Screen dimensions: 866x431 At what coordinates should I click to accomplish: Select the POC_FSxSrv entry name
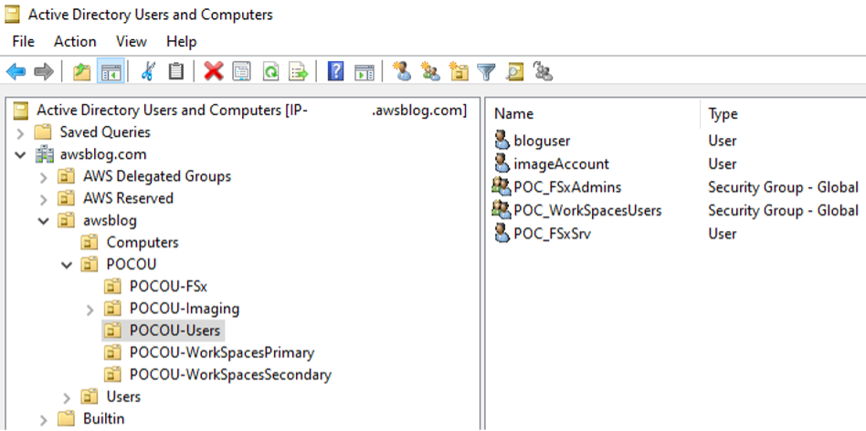(553, 234)
